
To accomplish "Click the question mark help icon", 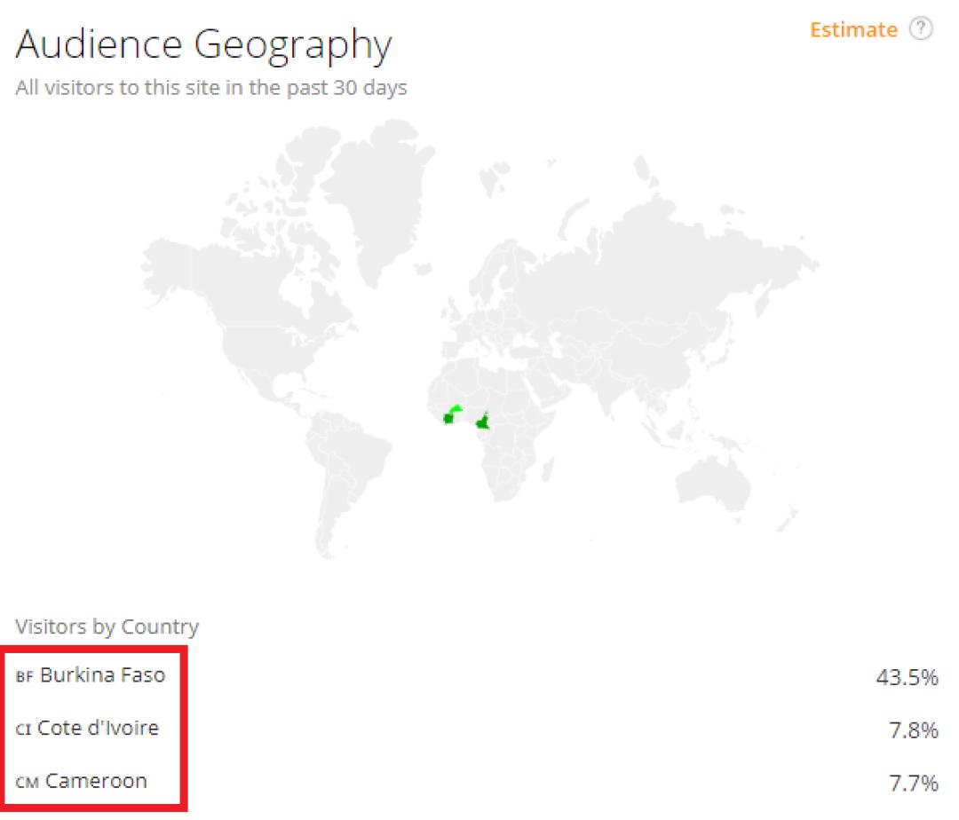I will click(x=922, y=29).
